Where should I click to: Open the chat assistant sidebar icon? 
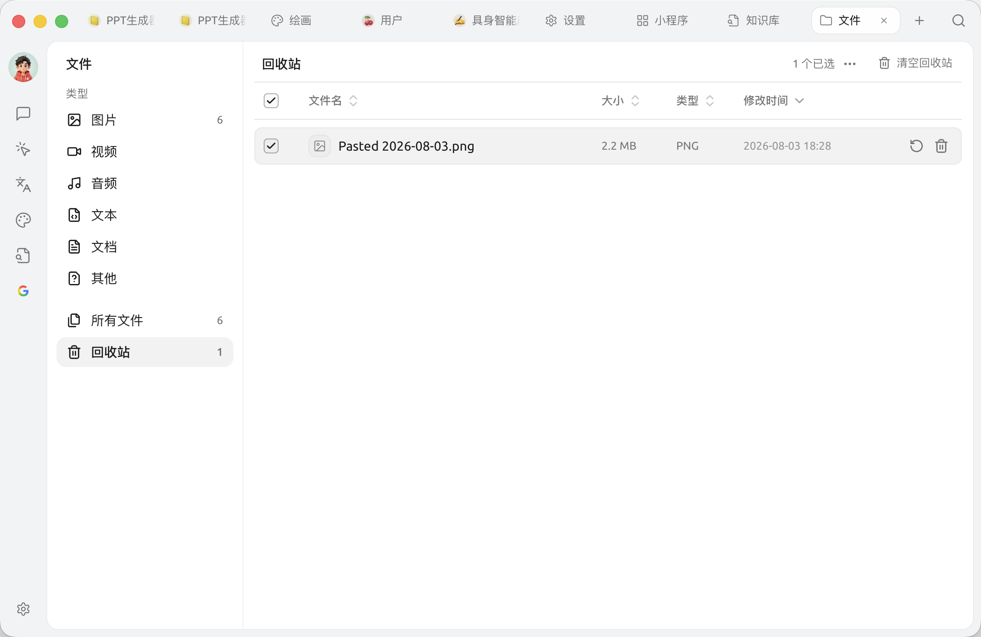(23, 113)
